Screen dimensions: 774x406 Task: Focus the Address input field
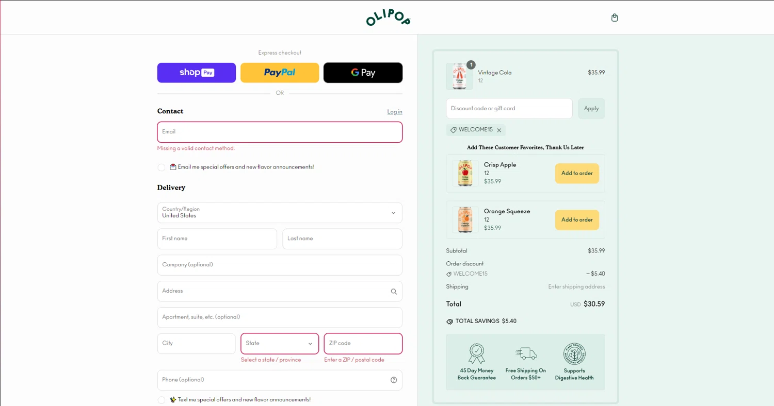pyautogui.click(x=280, y=291)
